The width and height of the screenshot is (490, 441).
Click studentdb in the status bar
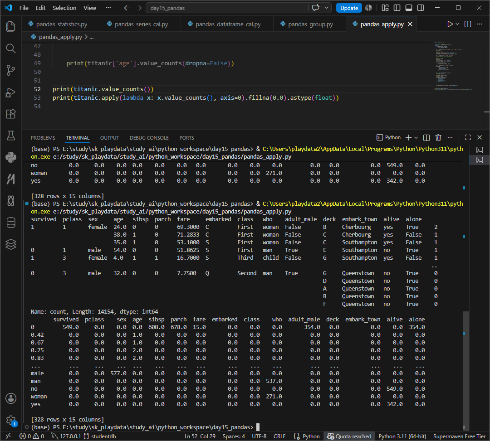100,436
